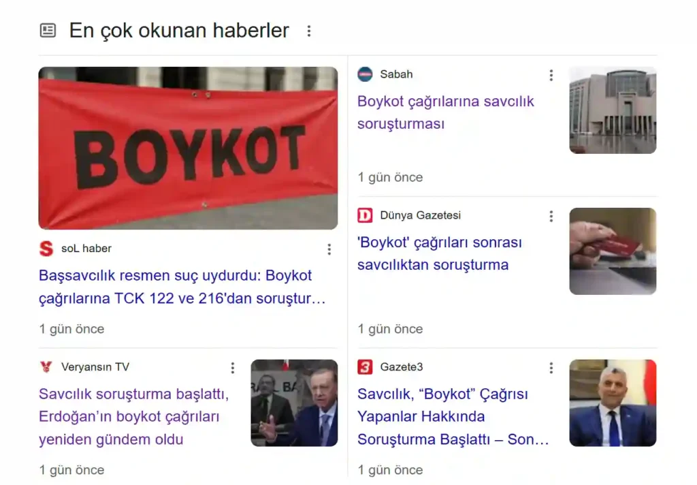Open the three-dot menu for Dünya Gazetesi article

click(551, 216)
